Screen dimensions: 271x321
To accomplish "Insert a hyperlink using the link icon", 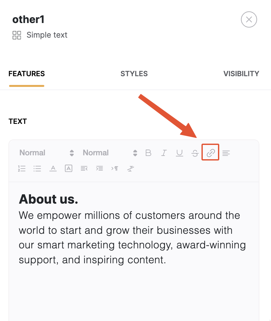I will coord(210,152).
